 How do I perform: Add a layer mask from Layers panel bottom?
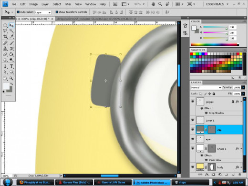[214, 175]
